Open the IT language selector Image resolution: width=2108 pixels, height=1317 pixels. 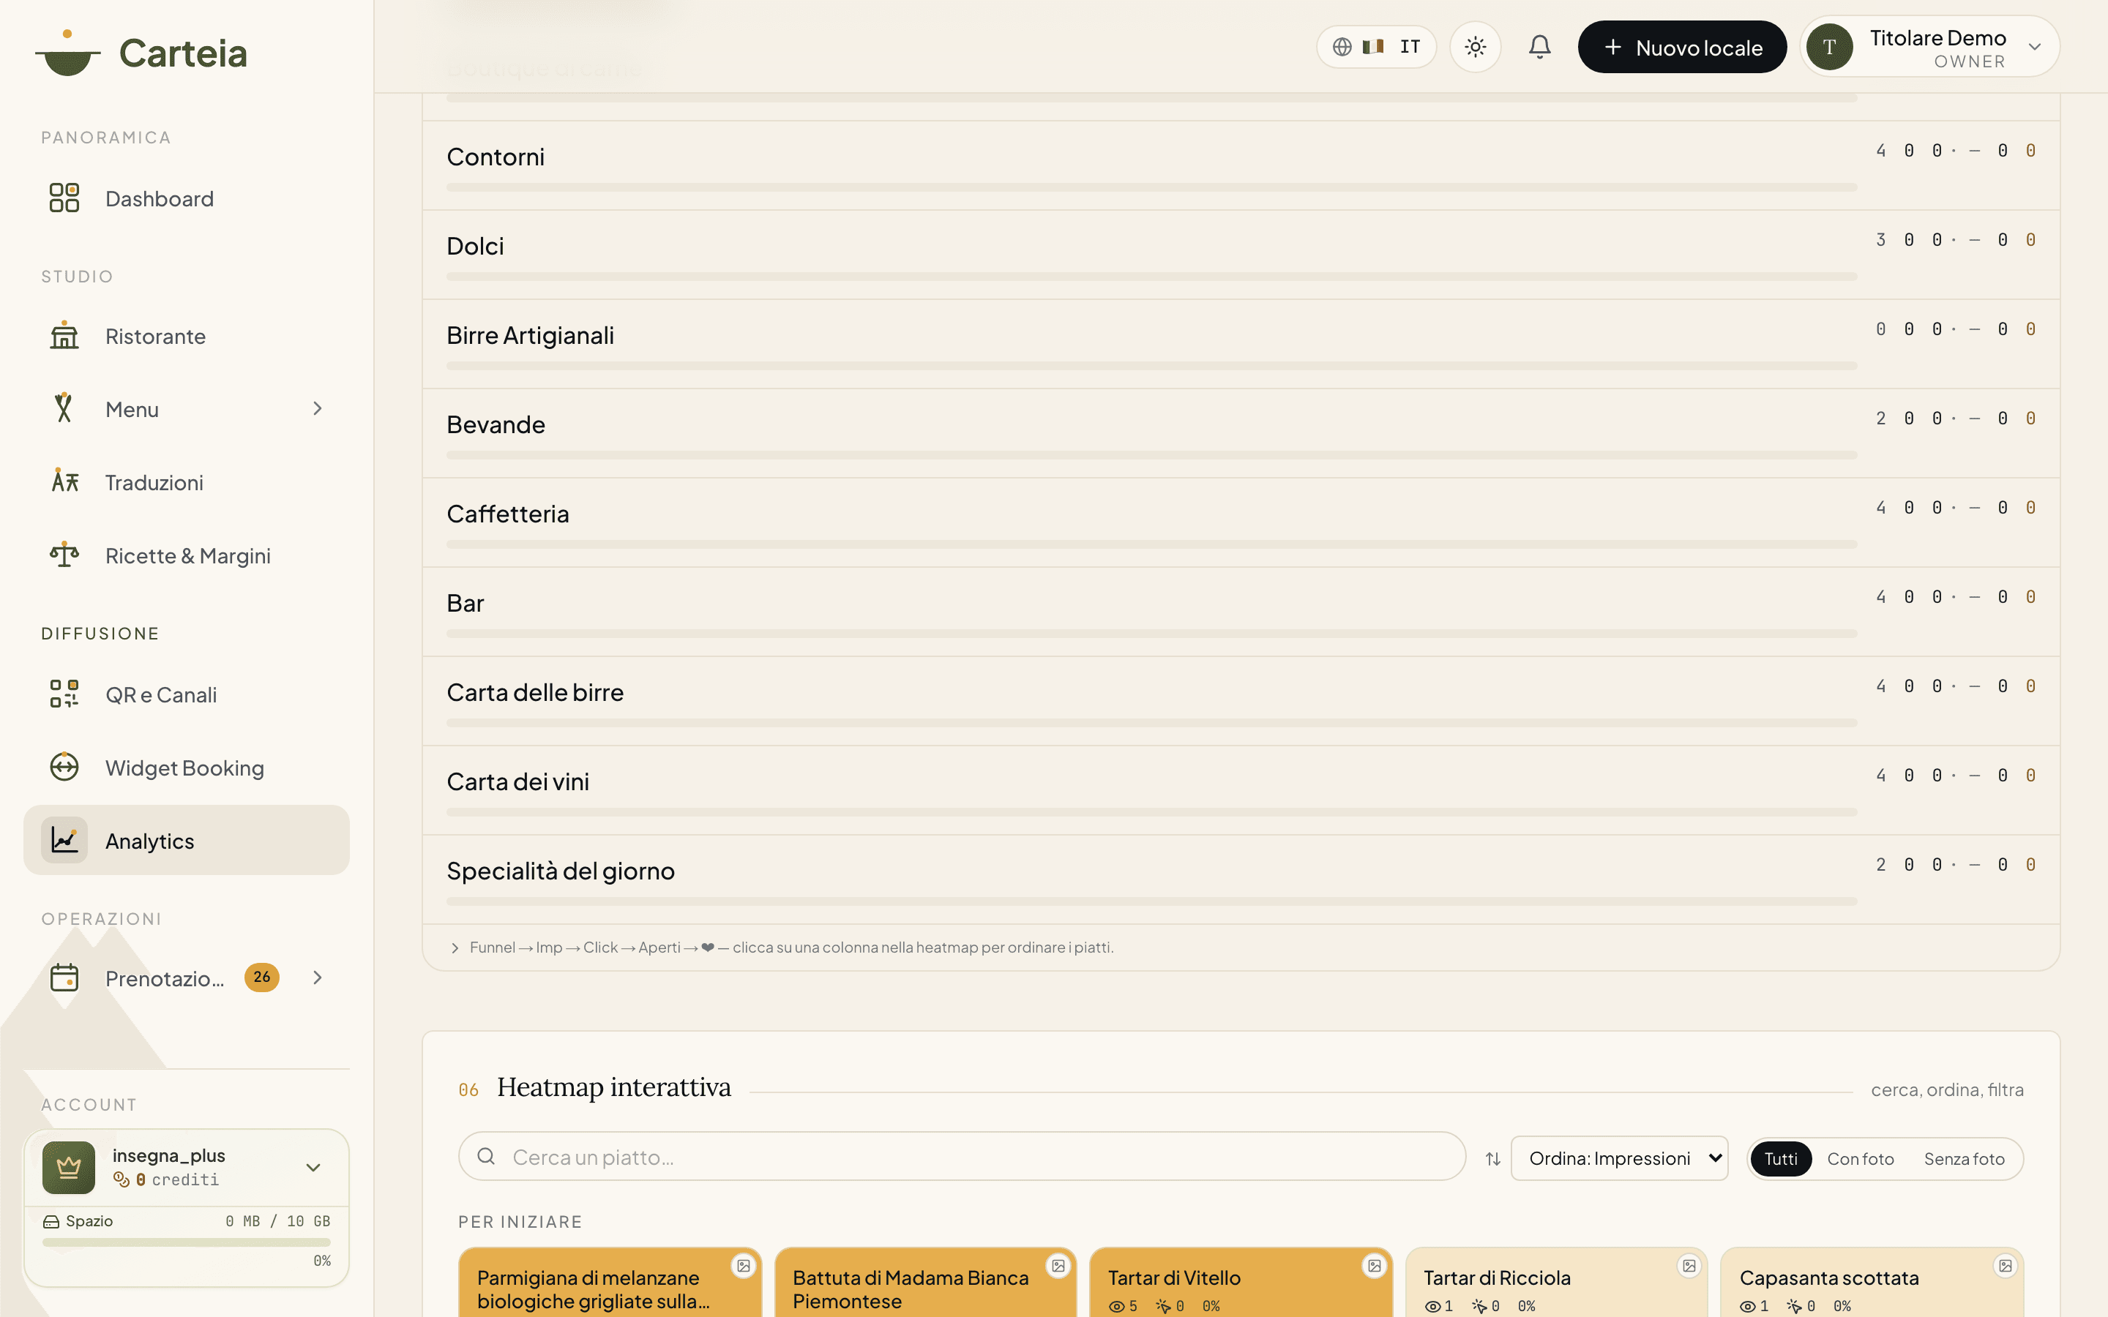(1376, 46)
